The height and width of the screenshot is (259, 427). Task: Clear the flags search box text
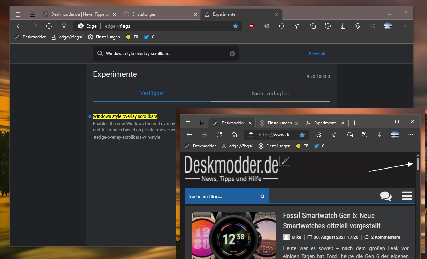point(232,54)
